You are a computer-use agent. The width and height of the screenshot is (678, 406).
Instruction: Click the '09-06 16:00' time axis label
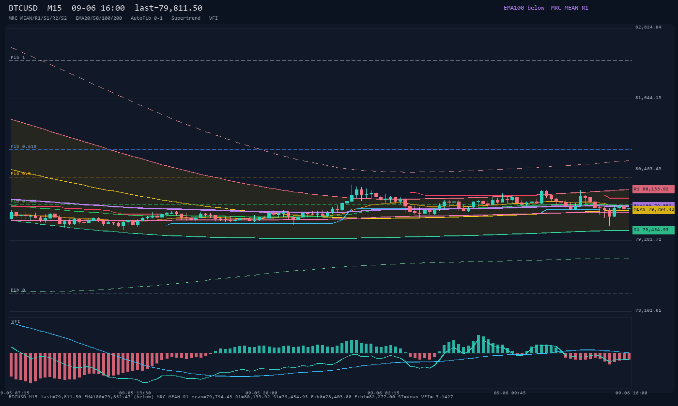coord(632,393)
